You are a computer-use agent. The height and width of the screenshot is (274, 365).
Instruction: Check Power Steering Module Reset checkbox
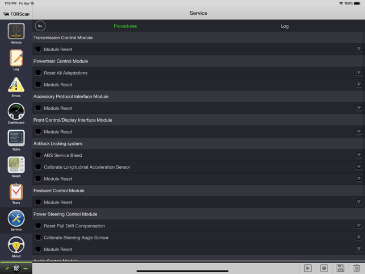tap(38, 250)
